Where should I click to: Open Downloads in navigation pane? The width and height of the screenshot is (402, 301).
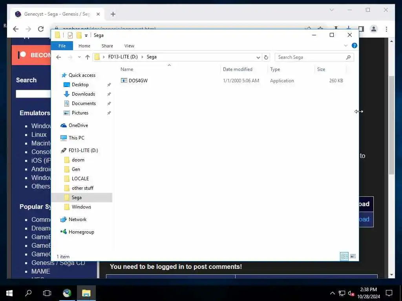coord(83,94)
